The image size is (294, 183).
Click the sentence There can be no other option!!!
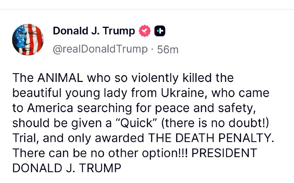(100, 153)
